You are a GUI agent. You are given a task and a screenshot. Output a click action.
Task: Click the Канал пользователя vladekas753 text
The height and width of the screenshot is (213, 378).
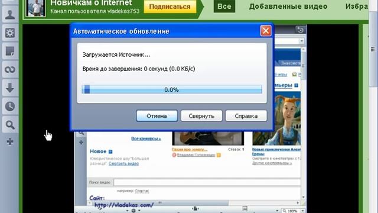pos(95,11)
